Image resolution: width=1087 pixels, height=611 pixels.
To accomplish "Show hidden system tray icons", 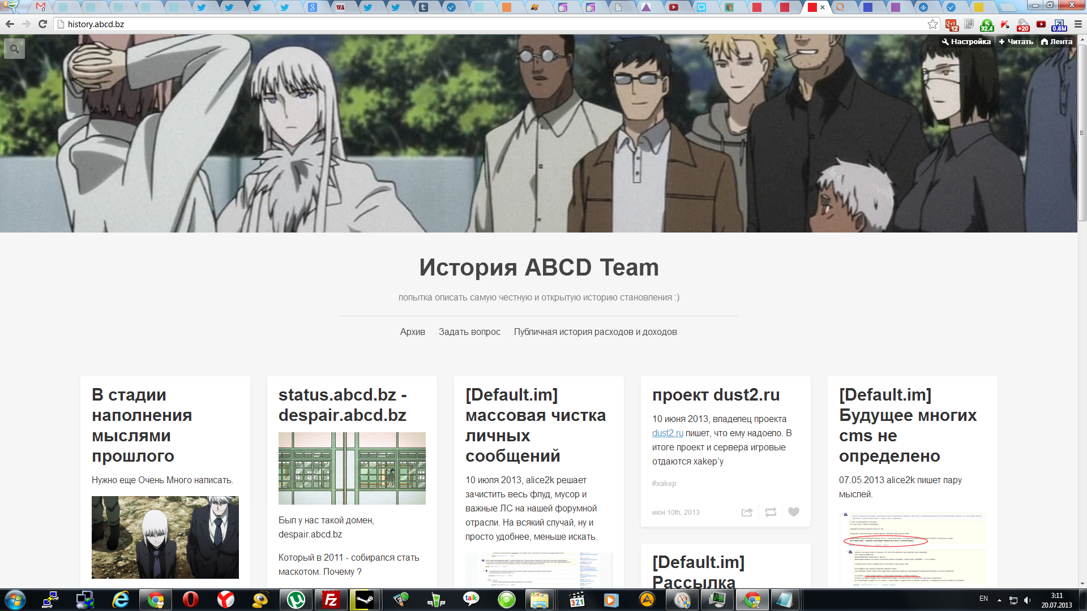I will [999, 600].
